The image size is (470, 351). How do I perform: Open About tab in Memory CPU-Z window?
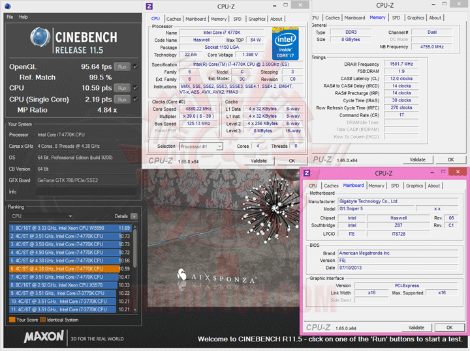435,18
